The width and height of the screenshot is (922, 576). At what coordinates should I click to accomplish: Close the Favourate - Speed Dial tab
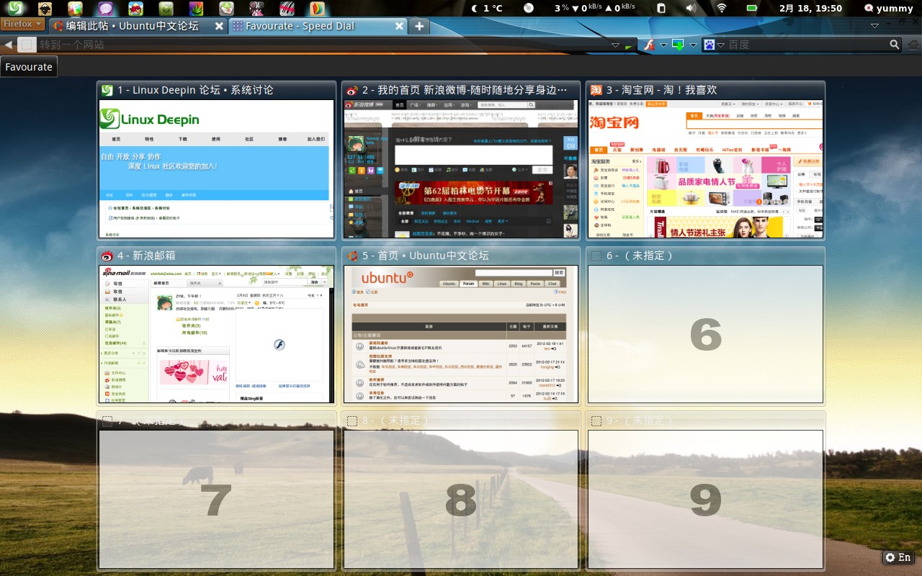(399, 26)
